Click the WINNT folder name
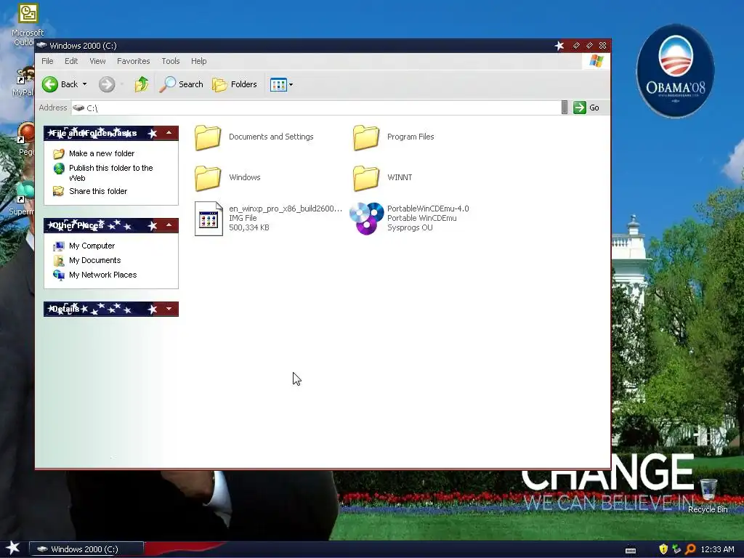 400,177
